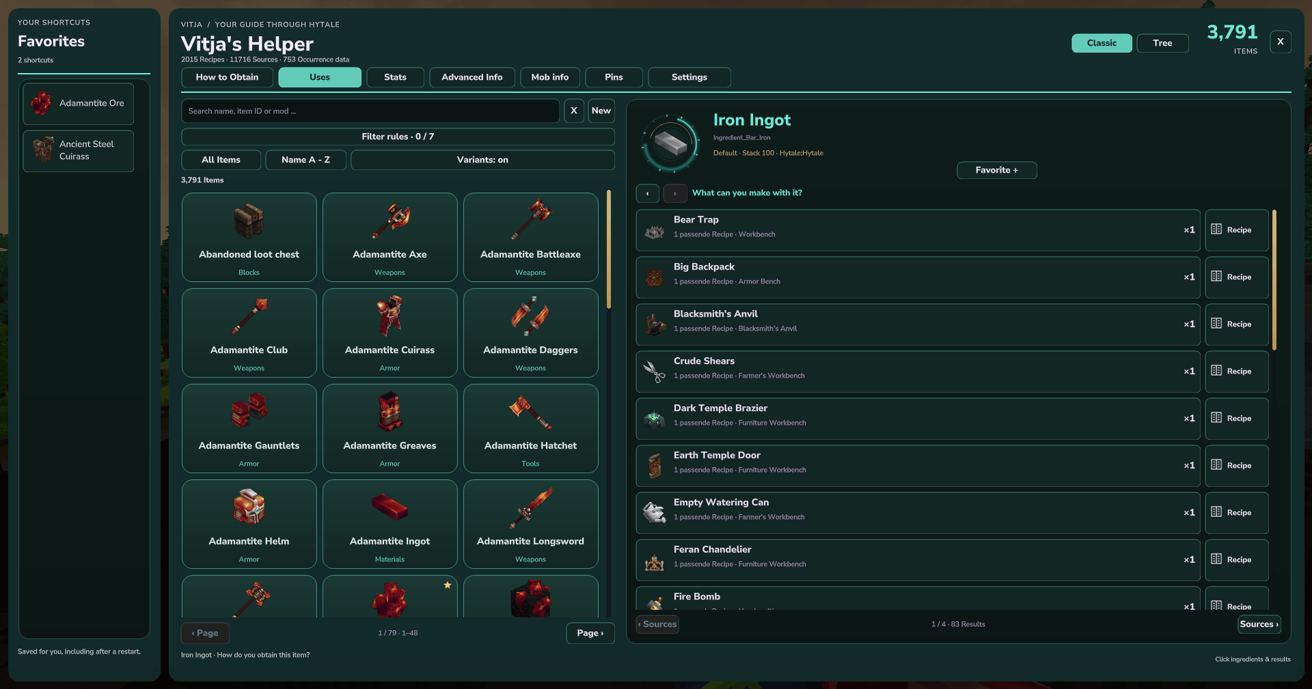Click the Bear Trap result icon
1312x689 pixels.
pyautogui.click(x=655, y=231)
